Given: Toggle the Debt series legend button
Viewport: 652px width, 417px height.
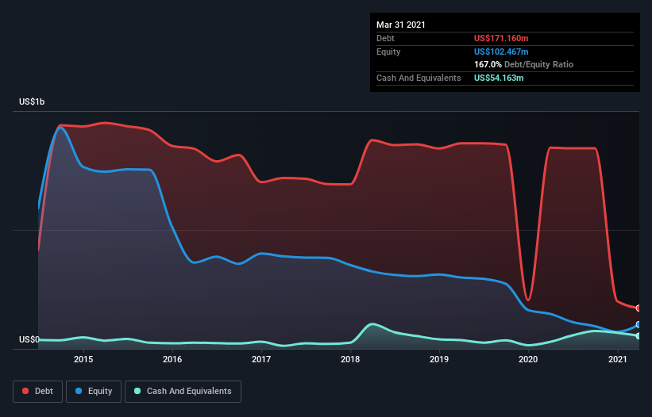Looking at the screenshot, I should click(x=37, y=392).
